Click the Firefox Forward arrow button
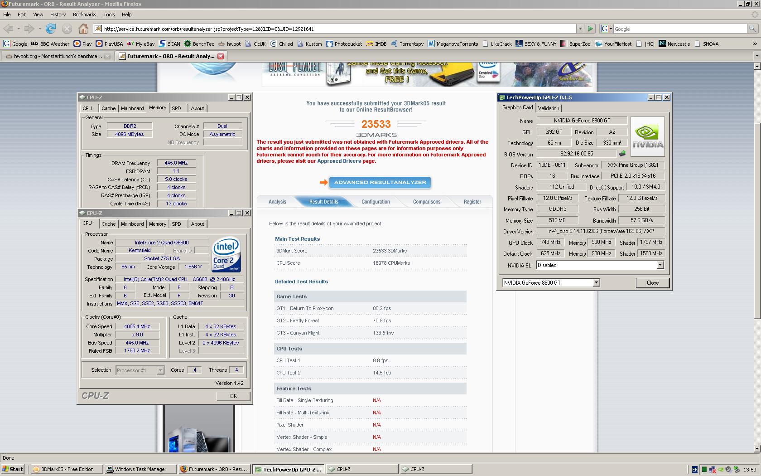761x476 pixels. tap(29, 29)
